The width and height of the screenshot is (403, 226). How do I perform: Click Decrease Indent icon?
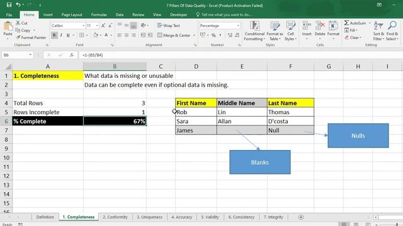tap(143, 35)
